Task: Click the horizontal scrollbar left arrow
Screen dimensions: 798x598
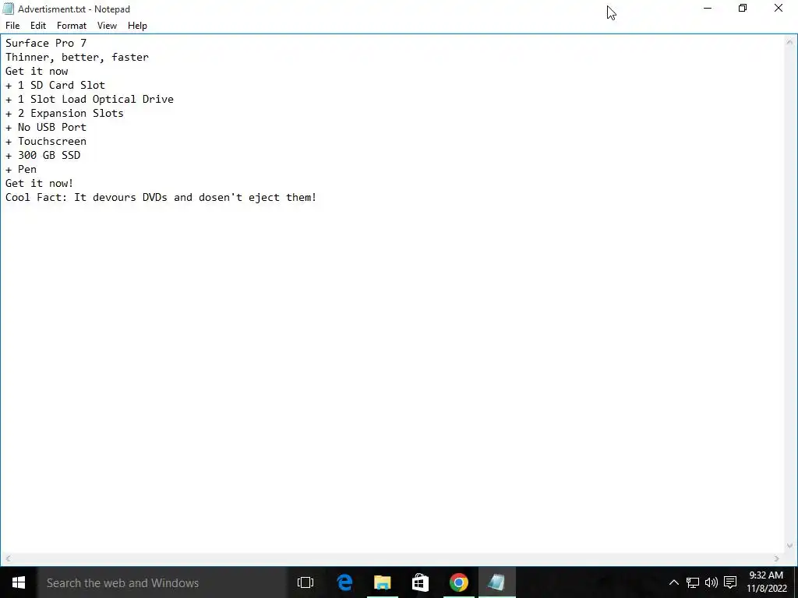Action: point(8,558)
